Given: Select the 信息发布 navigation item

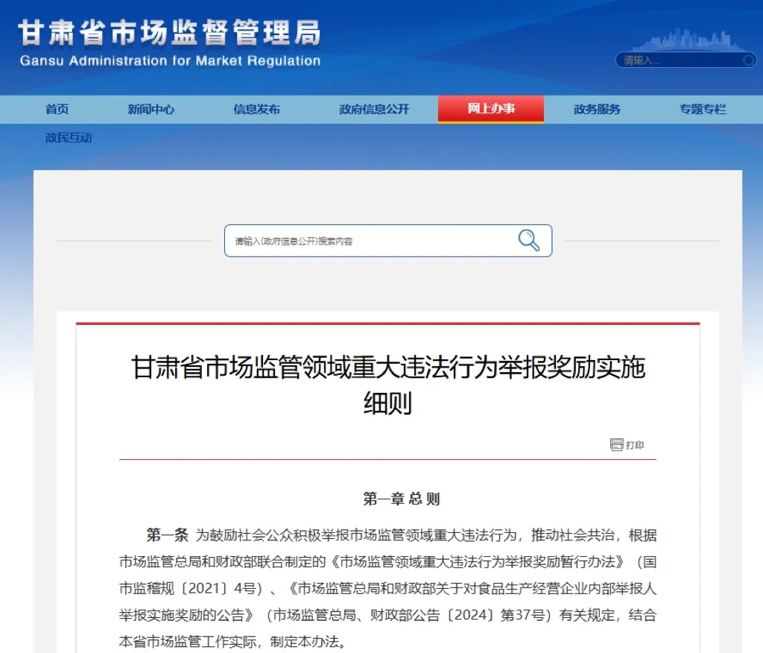Looking at the screenshot, I should [x=256, y=109].
